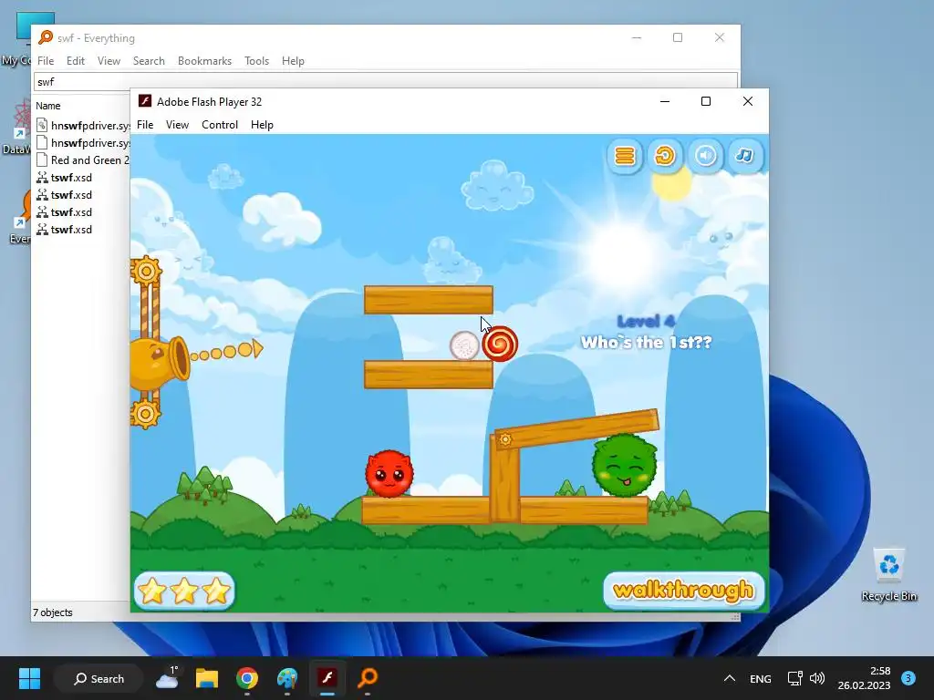Open the Paint app taskbar icon

point(287,678)
